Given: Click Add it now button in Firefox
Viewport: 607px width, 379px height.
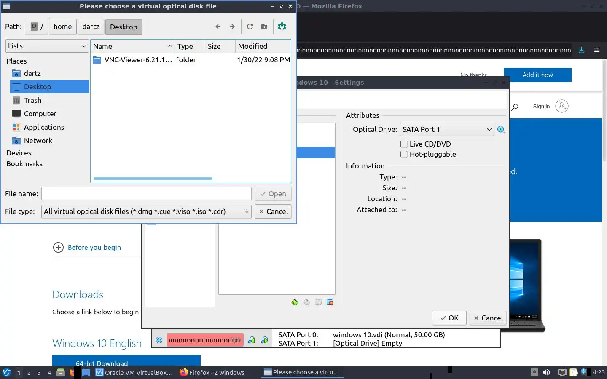Looking at the screenshot, I should pyautogui.click(x=537, y=75).
